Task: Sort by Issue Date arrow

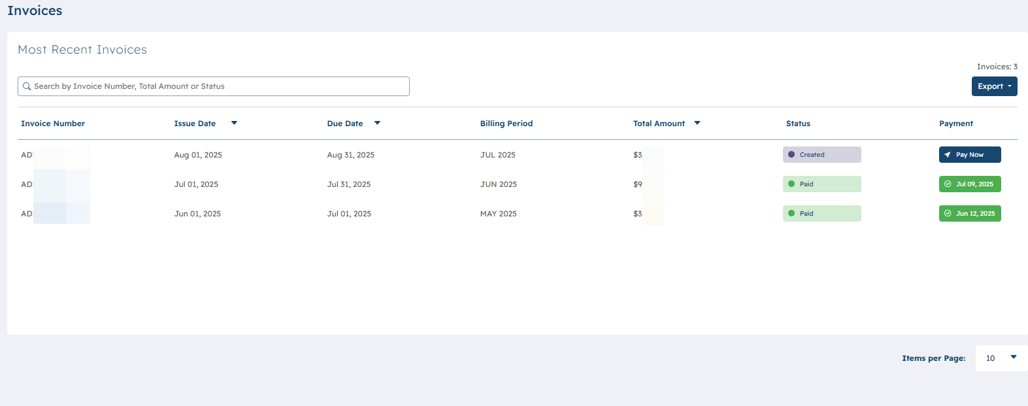Action: [x=234, y=123]
